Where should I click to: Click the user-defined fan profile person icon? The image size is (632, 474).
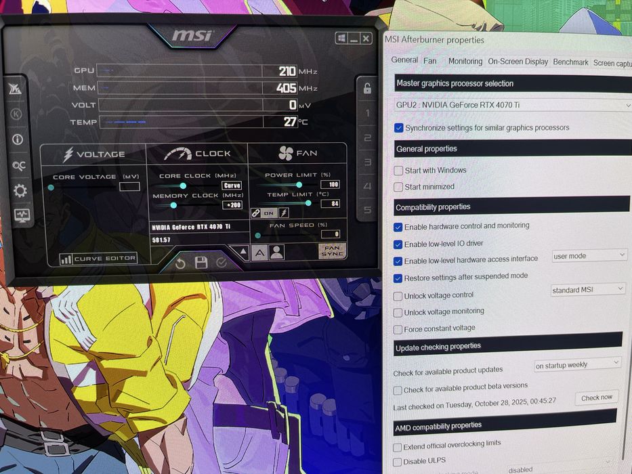coord(276,253)
